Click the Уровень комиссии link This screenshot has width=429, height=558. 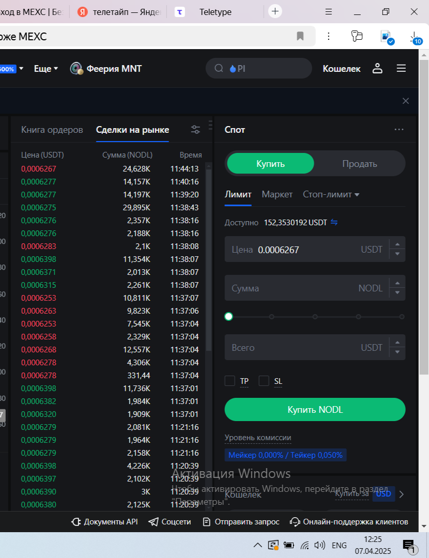(x=258, y=438)
